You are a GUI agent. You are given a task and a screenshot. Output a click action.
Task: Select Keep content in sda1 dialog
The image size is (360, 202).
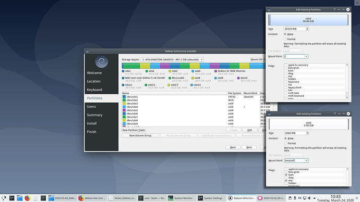[x=285, y=138]
